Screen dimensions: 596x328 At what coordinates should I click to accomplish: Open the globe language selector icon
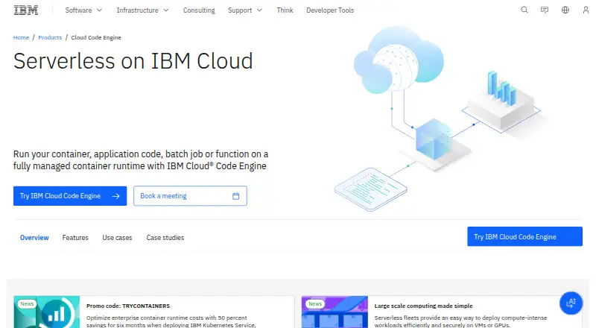pos(565,10)
